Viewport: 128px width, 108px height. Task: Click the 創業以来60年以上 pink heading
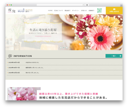[x=68, y=94]
